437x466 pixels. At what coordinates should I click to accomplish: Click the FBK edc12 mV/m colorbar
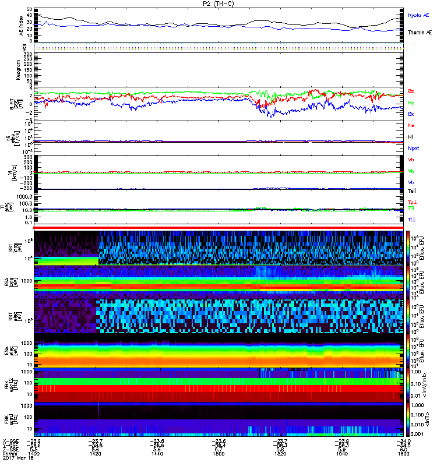point(408,385)
